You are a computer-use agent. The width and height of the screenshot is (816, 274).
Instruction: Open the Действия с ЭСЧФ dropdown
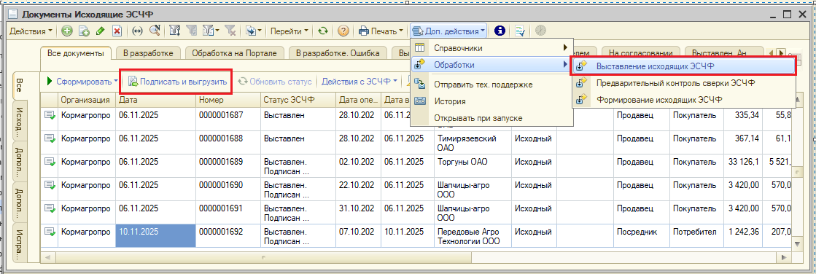pos(359,81)
